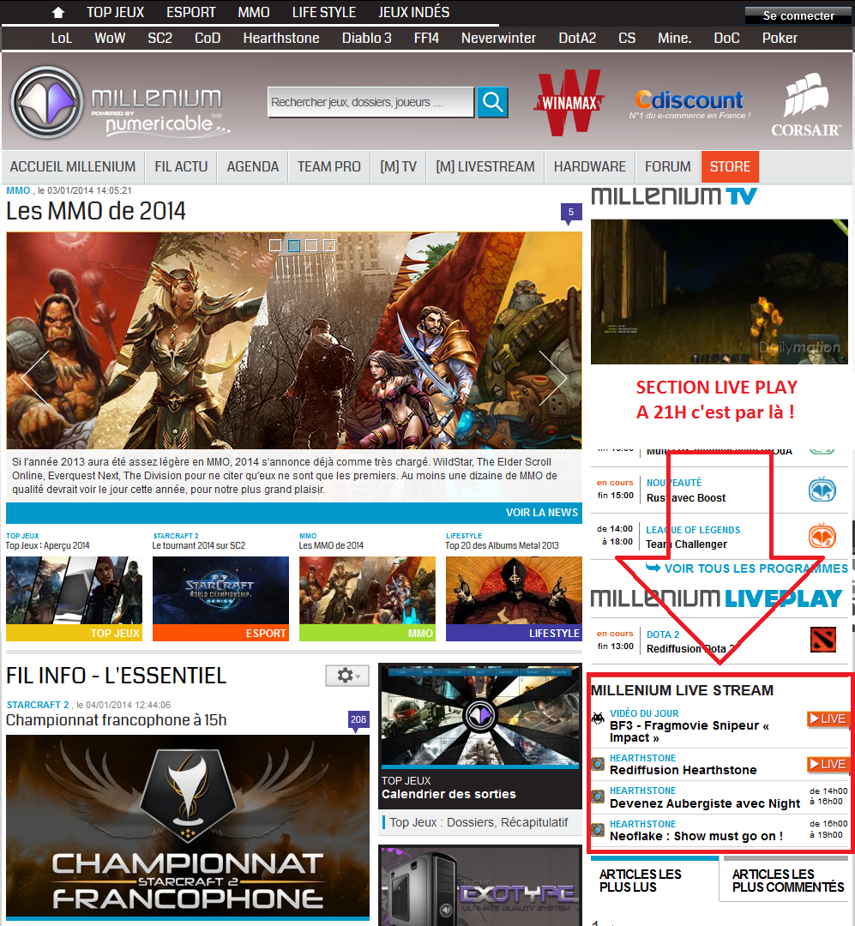Select Articles les plus commentés tab
Image resolution: width=855 pixels, height=926 pixels.
point(786,881)
